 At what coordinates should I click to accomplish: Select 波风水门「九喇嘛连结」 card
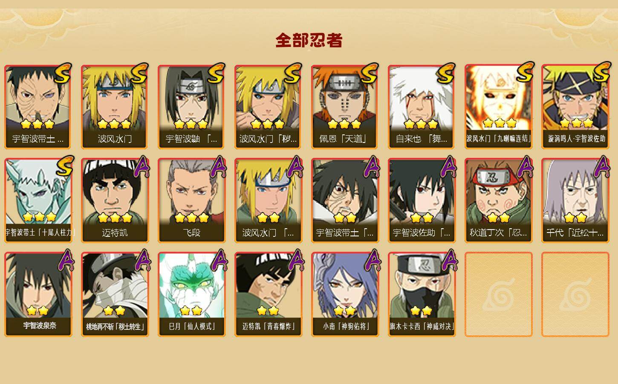(498, 107)
